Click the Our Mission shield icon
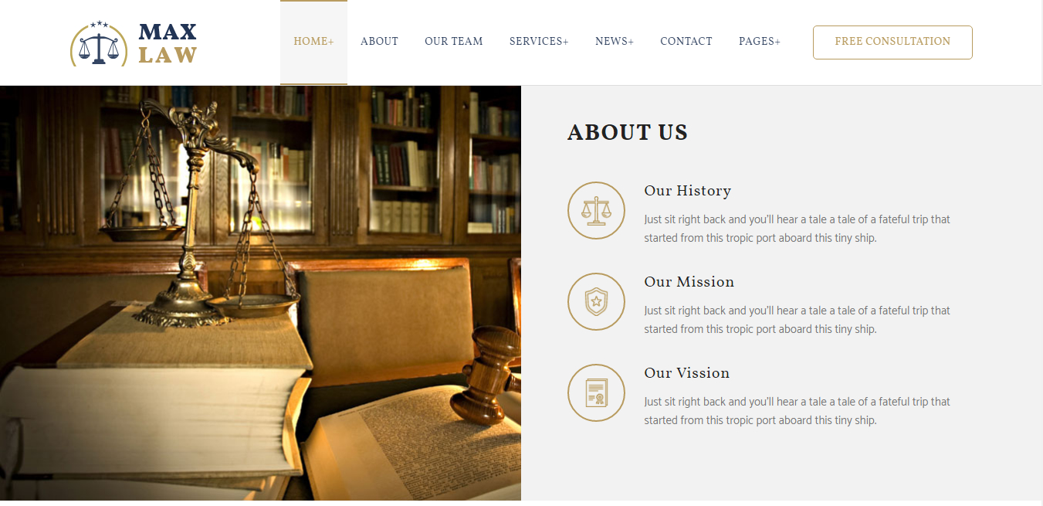Image resolution: width=1043 pixels, height=506 pixels. (596, 301)
